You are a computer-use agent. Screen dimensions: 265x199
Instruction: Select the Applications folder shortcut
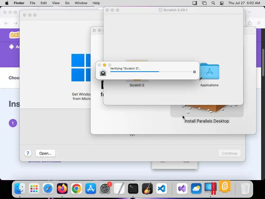(x=209, y=71)
